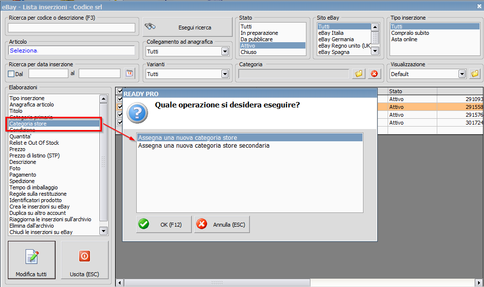Screen dimensions: 484x287
Task: Select Riaggiorna le inserzioni sull'archivio
Action: click(x=50, y=219)
